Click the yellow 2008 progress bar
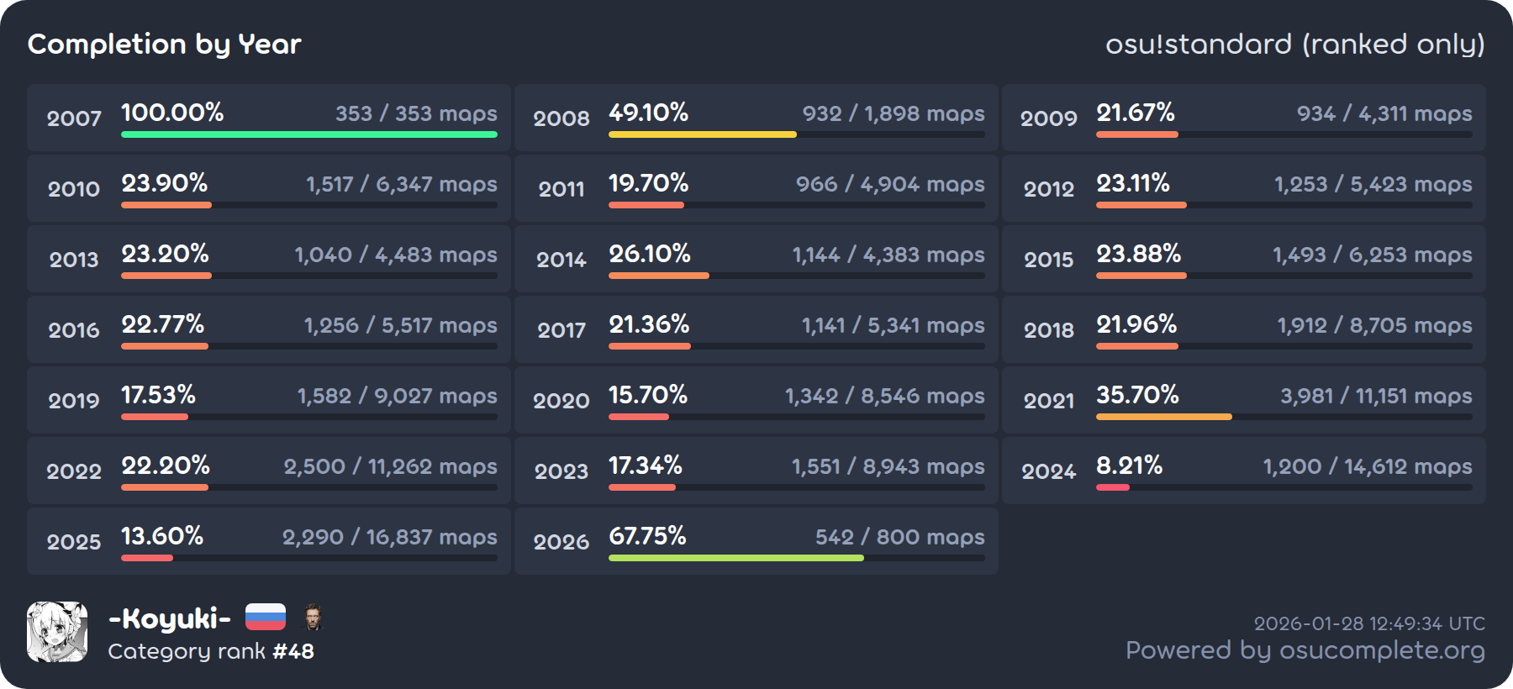 tap(702, 134)
